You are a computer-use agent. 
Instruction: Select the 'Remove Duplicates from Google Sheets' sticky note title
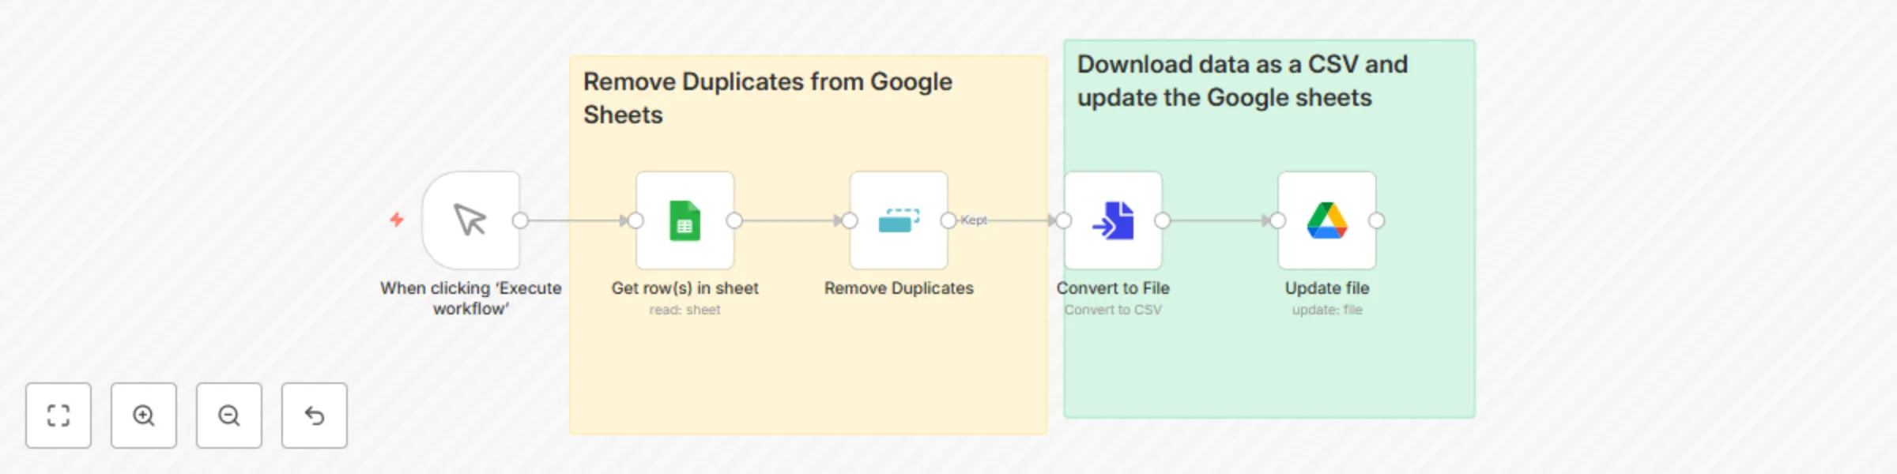point(767,98)
